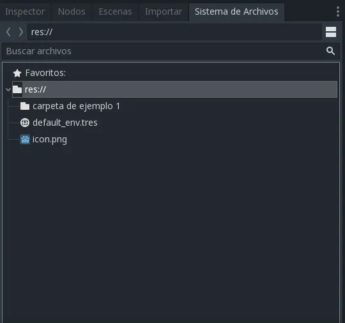Open the Nodos tab
This screenshot has height=323, width=345.
[x=72, y=11]
